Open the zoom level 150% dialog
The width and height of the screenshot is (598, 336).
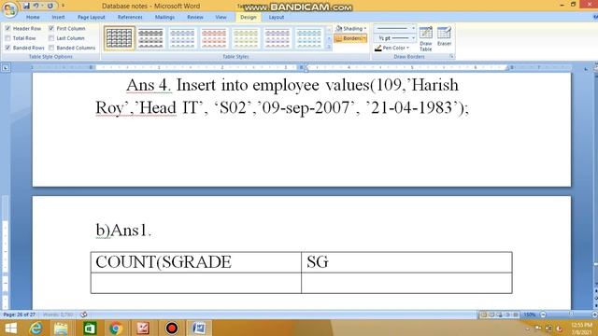529,315
